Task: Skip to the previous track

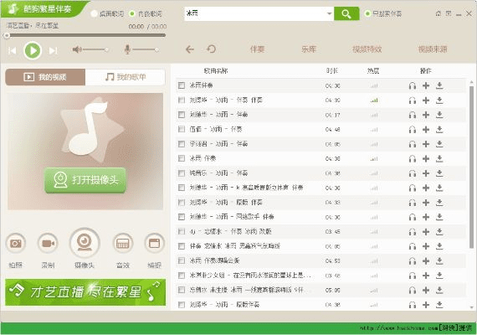Action: coord(13,50)
